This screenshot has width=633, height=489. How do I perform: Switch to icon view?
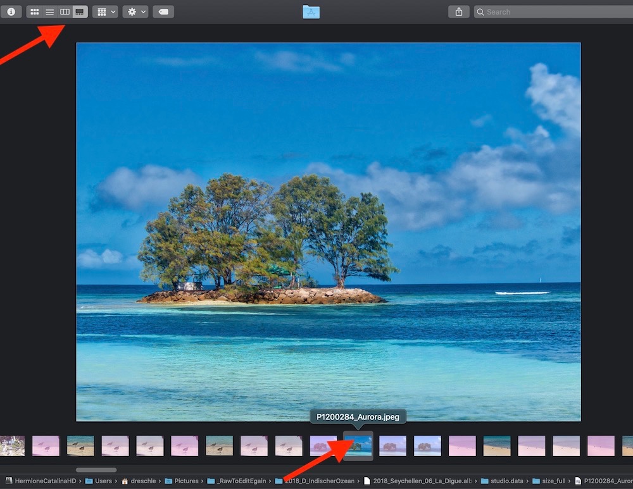click(x=34, y=11)
